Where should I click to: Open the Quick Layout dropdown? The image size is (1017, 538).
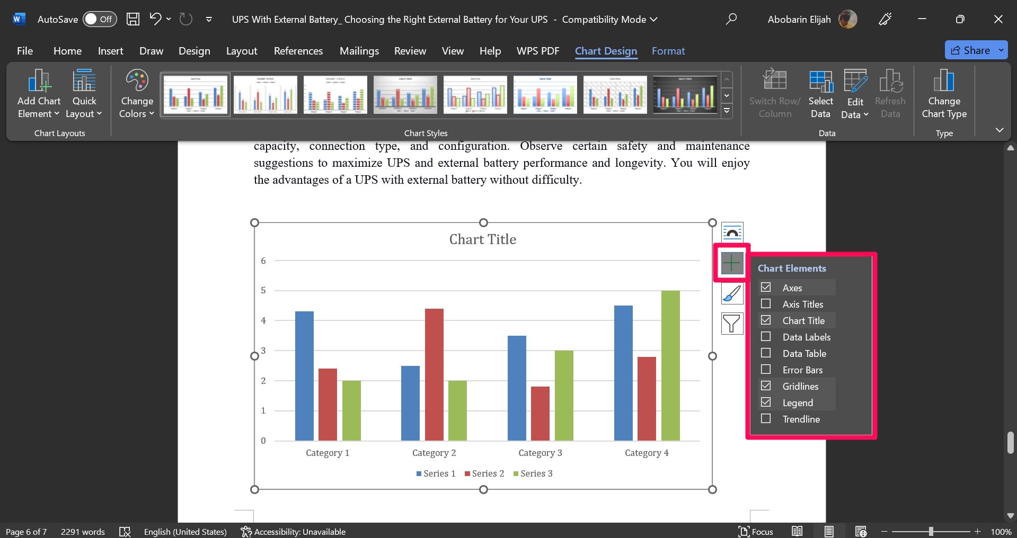tap(83, 93)
